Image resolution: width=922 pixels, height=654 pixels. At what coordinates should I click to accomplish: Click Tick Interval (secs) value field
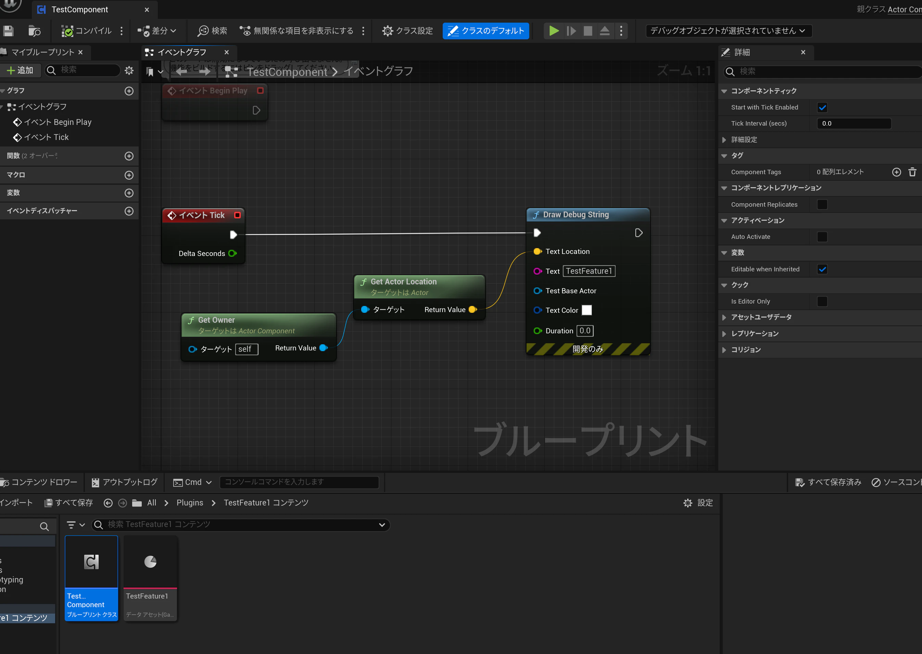(x=854, y=124)
